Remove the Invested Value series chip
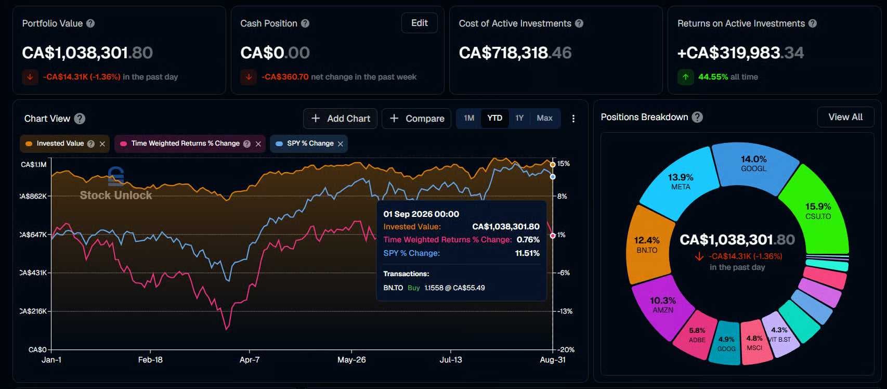Screen dimensions: 887x389 pos(102,144)
